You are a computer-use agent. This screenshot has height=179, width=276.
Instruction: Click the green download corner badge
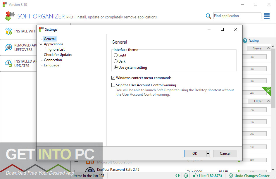(x=268, y=90)
